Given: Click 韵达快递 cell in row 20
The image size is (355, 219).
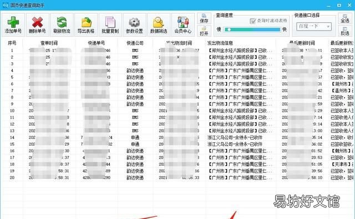Looking at the screenshot, I should point(135,178).
